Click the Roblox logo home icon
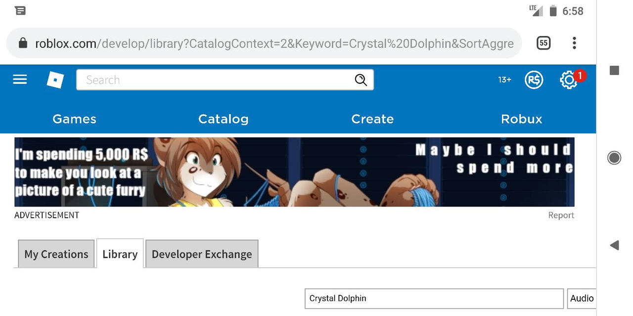 [x=55, y=79]
